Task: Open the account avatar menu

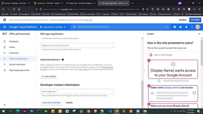Action: coord(198,27)
